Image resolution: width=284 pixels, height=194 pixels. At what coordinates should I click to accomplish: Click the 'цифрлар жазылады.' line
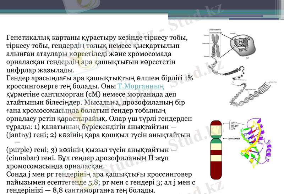40,70
